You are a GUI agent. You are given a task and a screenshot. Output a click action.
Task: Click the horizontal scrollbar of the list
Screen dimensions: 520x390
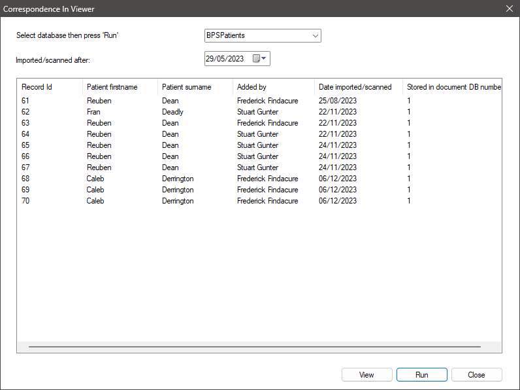255,346
